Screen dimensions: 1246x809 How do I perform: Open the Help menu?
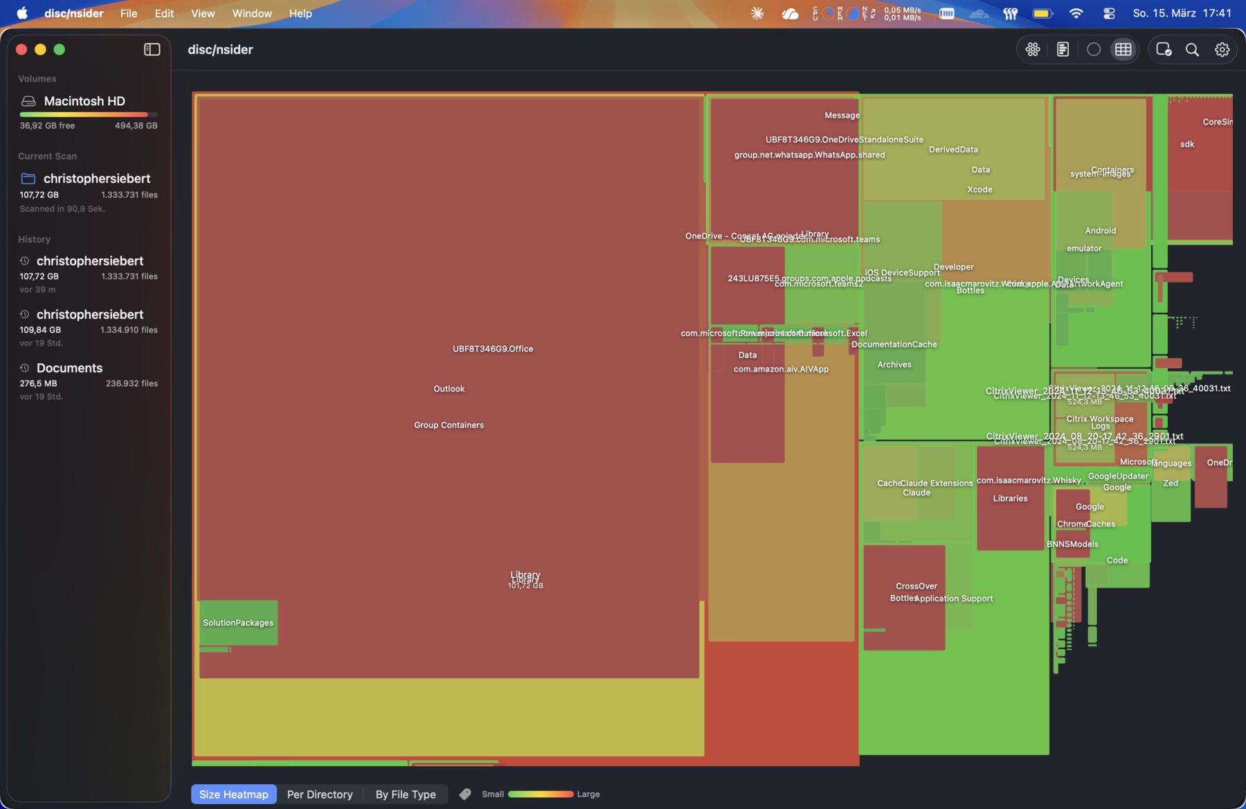tap(300, 13)
